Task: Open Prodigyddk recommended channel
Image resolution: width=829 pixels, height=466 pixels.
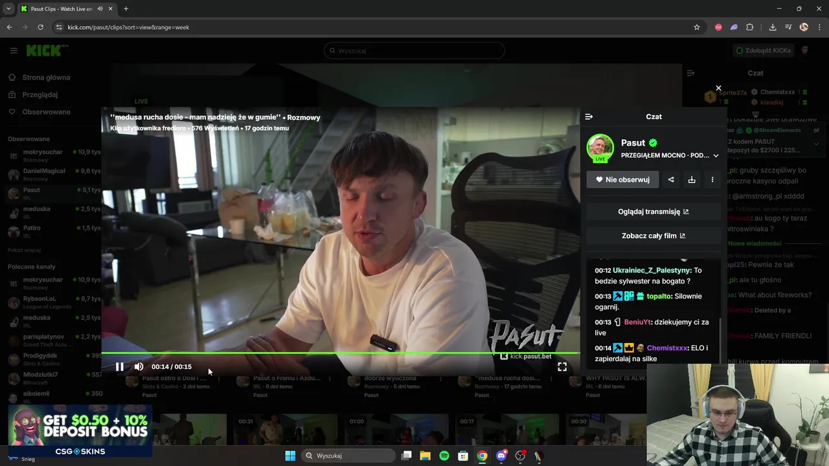Action: [x=53, y=359]
